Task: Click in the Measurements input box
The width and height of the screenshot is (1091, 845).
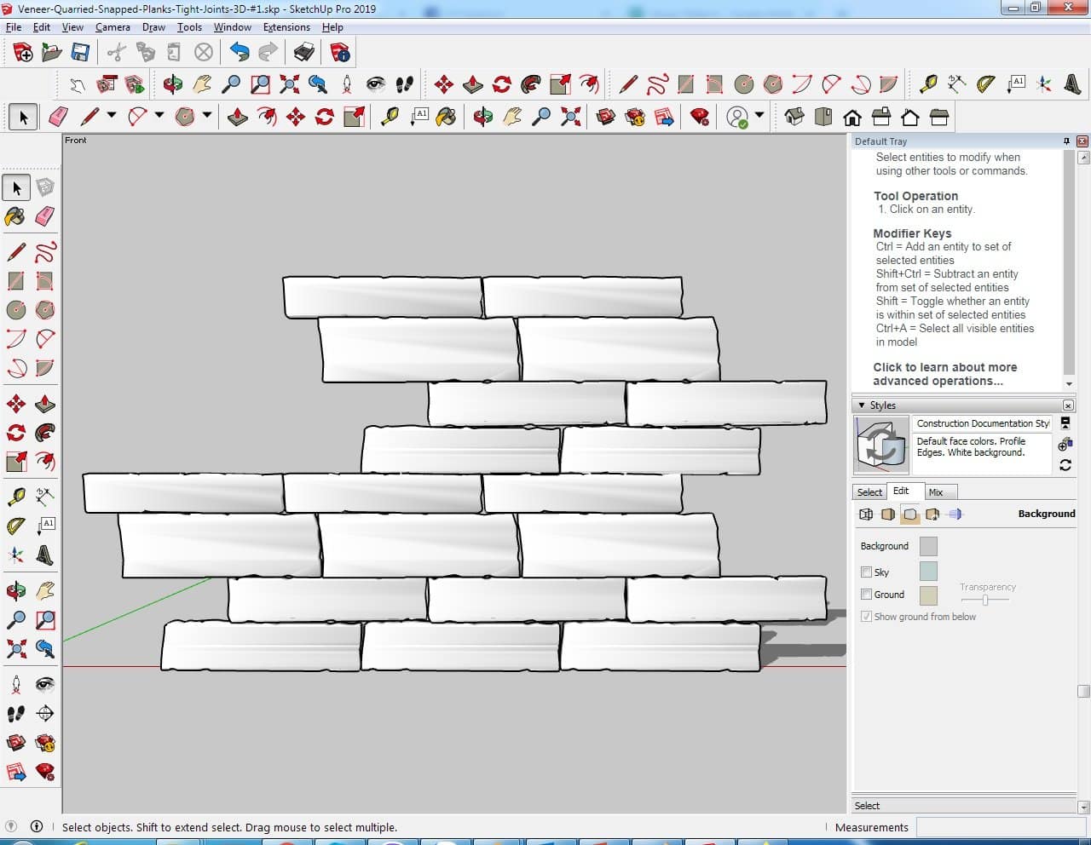Action: click(x=1000, y=827)
